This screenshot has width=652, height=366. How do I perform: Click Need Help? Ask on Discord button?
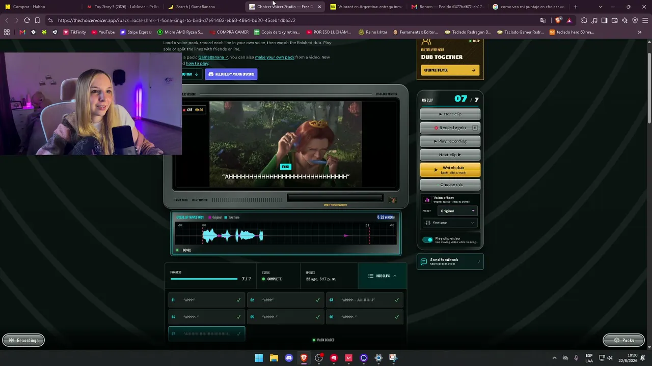click(x=231, y=74)
